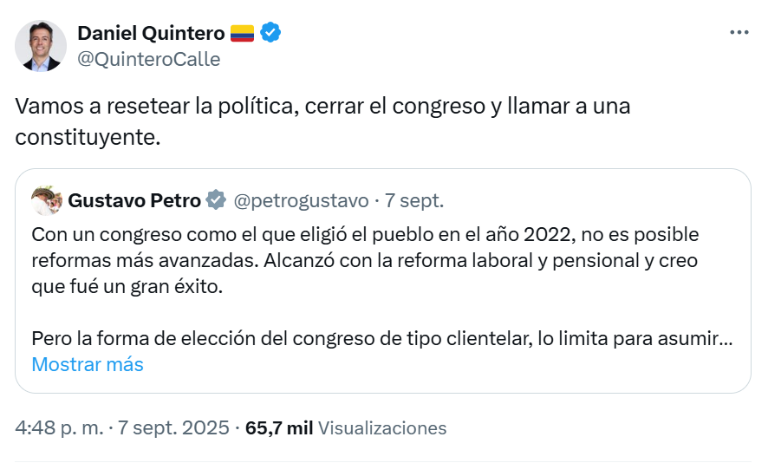This screenshot has width=768, height=463.
Task: Click the Colombian flag emoji after Daniel Quintero
Action: click(x=242, y=34)
